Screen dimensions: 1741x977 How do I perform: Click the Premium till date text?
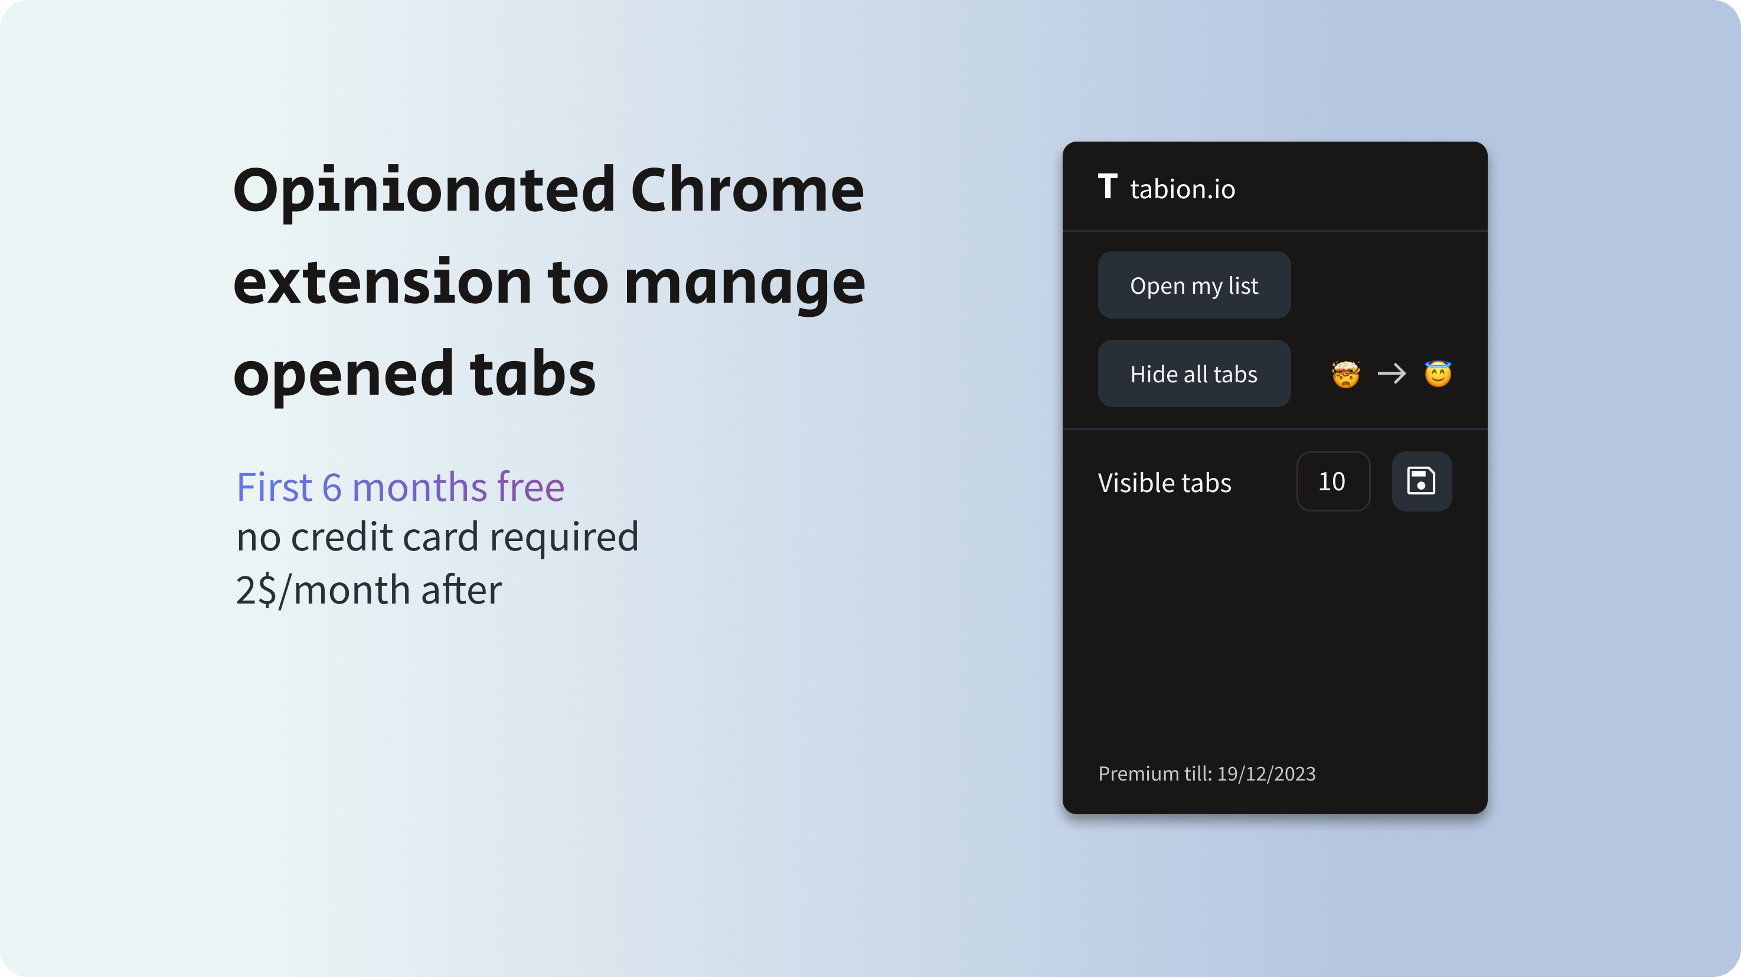pyautogui.click(x=1206, y=773)
